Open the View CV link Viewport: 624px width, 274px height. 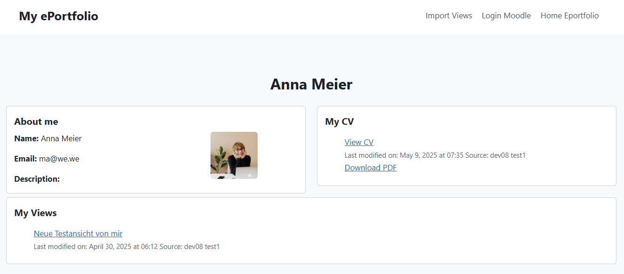pos(359,142)
